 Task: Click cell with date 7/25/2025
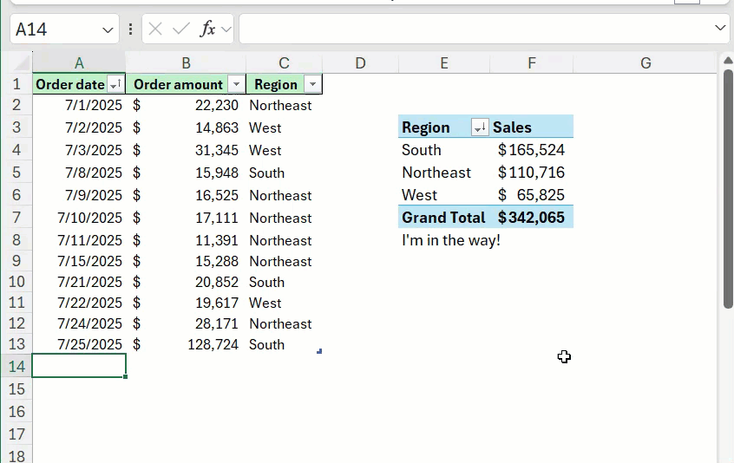79,344
